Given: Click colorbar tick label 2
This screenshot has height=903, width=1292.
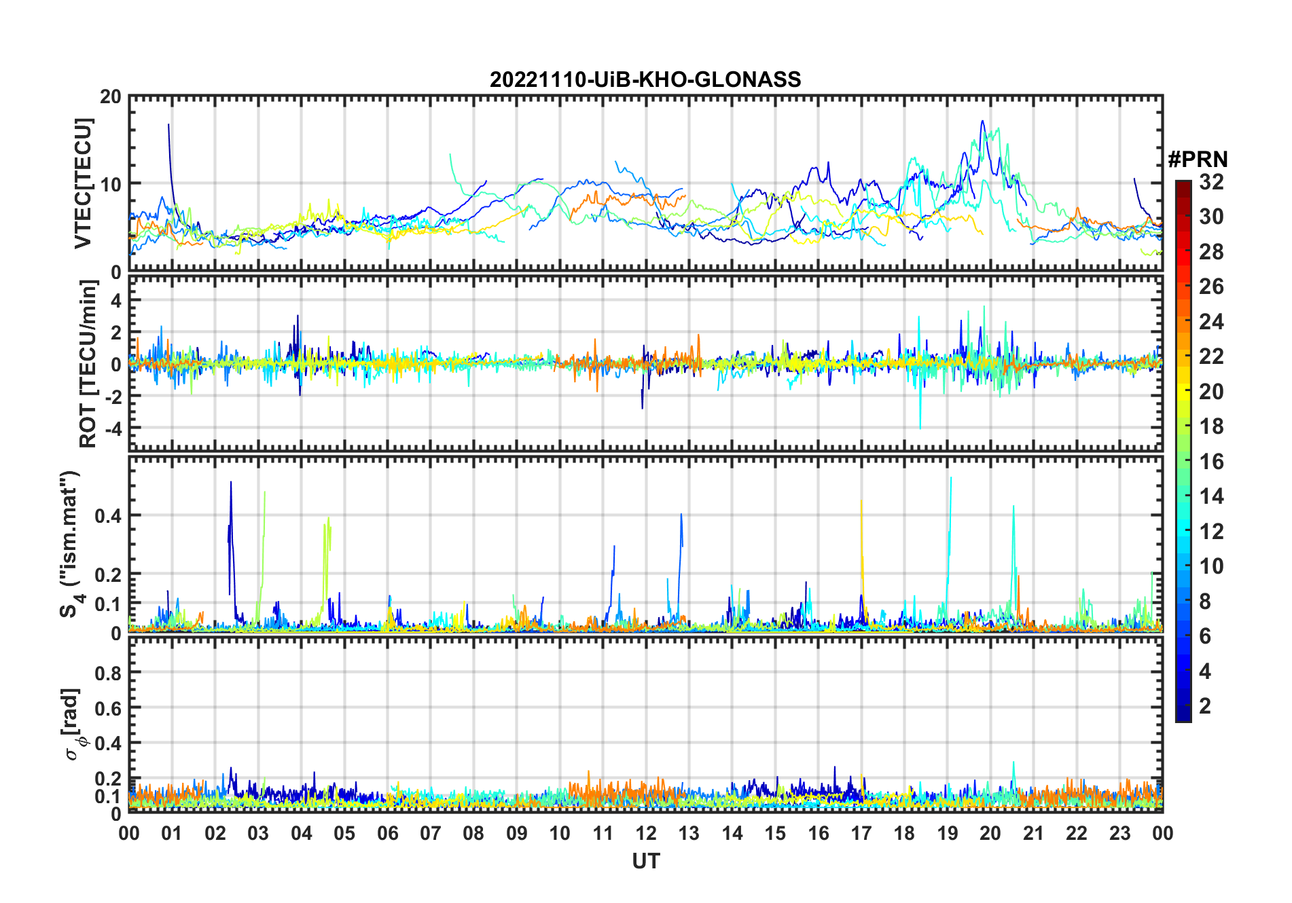Looking at the screenshot, I should (x=1205, y=706).
